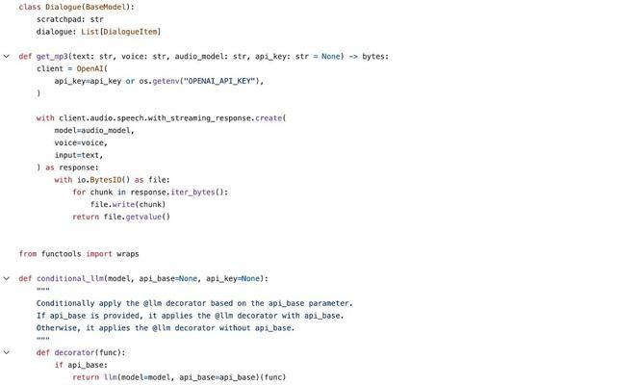This screenshot has height=385, width=640.
Task: Click the docstring line starting with "Otherwise"
Action: pyautogui.click(x=164, y=327)
